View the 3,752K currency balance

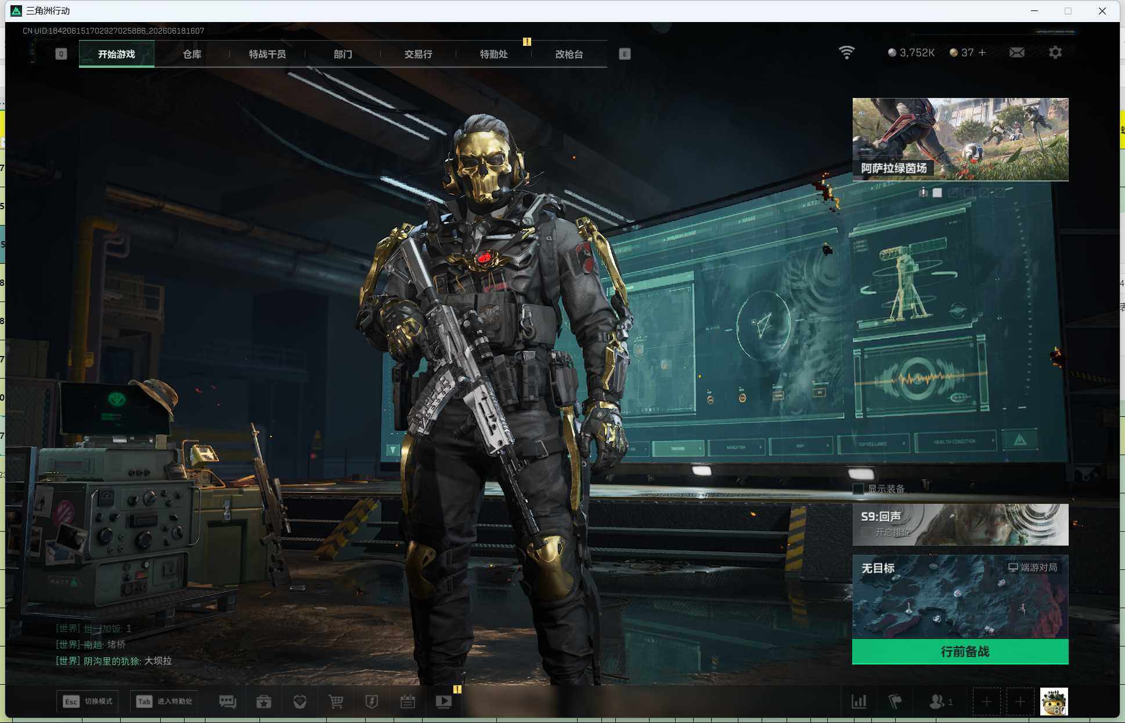tap(911, 53)
